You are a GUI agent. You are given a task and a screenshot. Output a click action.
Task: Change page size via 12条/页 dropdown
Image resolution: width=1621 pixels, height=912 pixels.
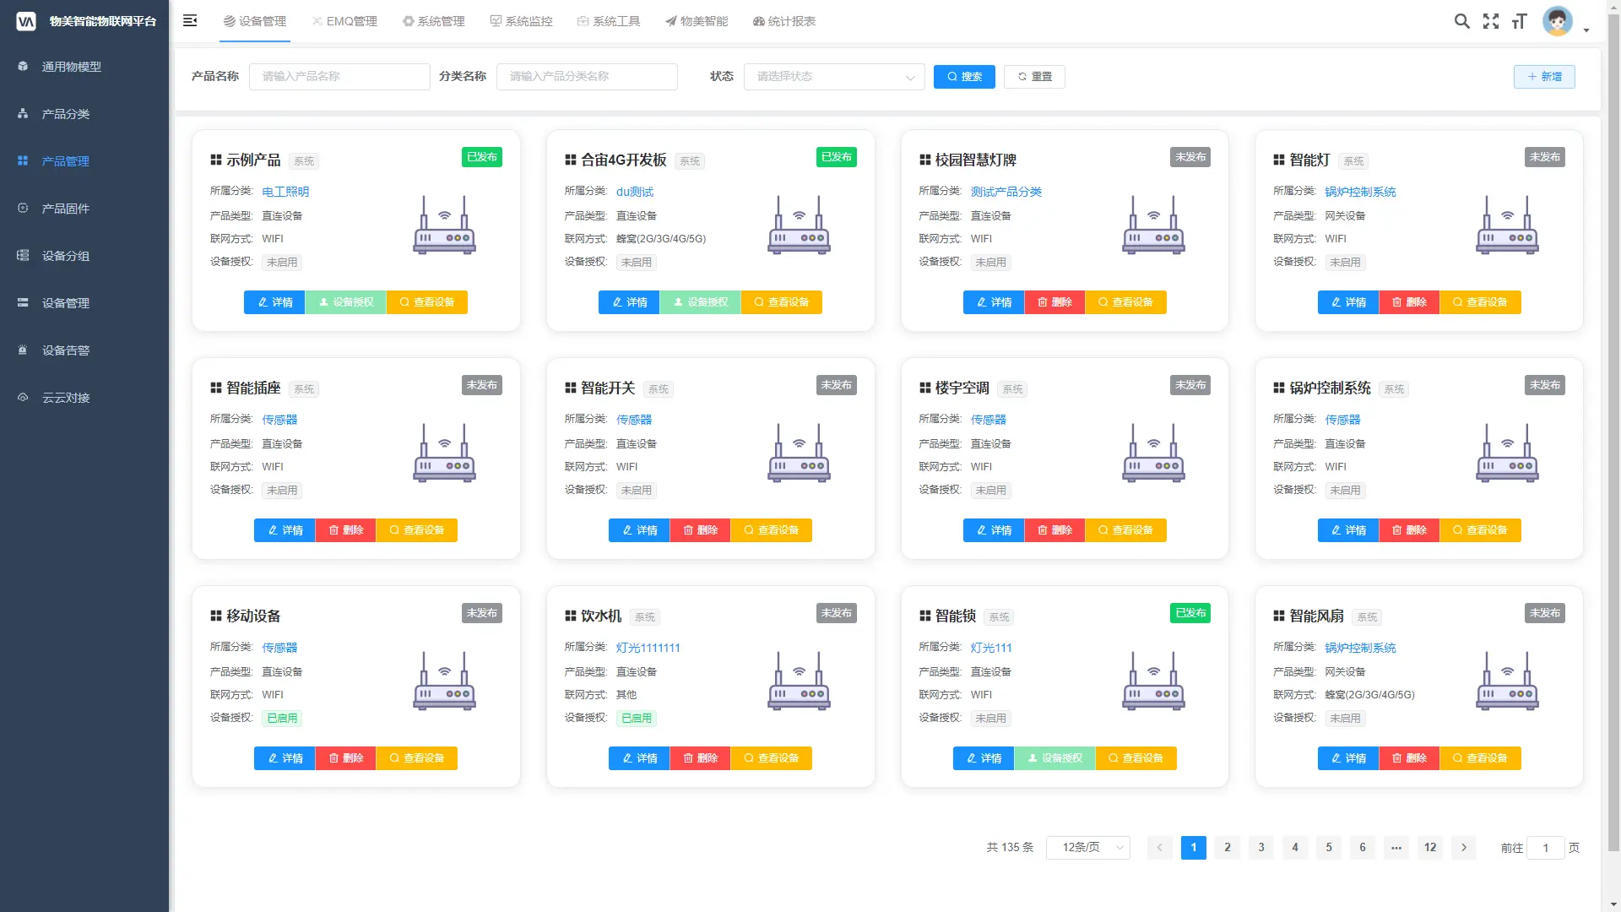click(x=1087, y=848)
